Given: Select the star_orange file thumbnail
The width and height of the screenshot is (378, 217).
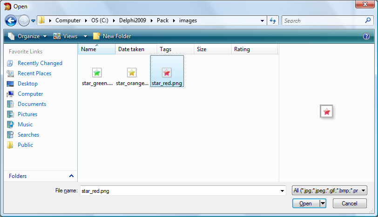Looking at the screenshot, I should [132, 72].
